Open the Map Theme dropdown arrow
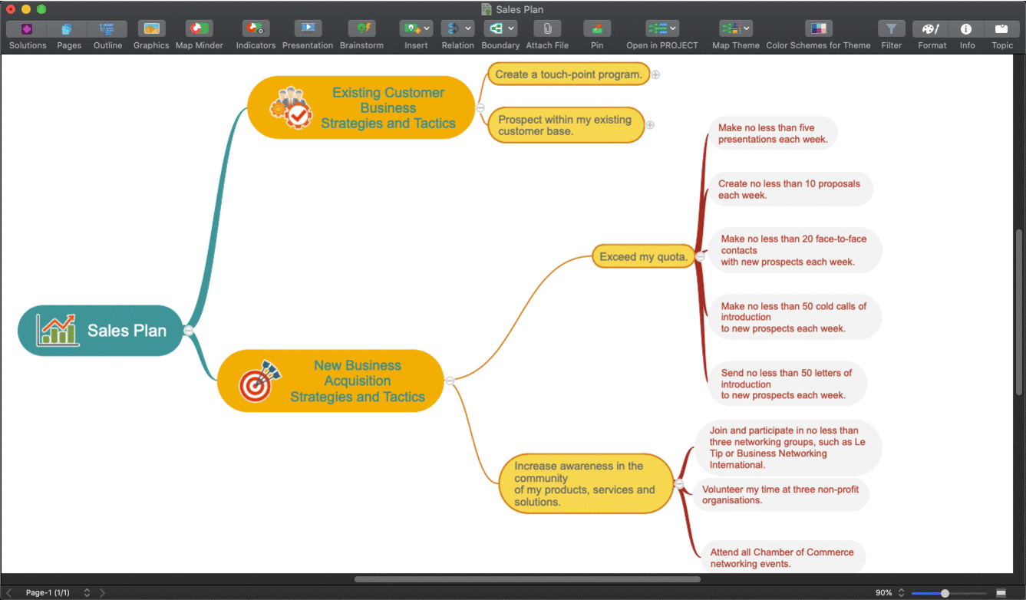 click(x=747, y=29)
